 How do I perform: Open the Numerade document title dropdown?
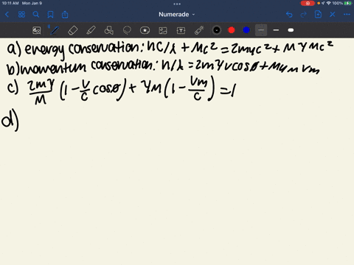pos(177,15)
